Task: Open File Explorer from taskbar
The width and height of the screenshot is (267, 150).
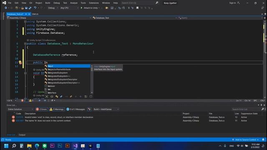Action: click(x=29, y=146)
